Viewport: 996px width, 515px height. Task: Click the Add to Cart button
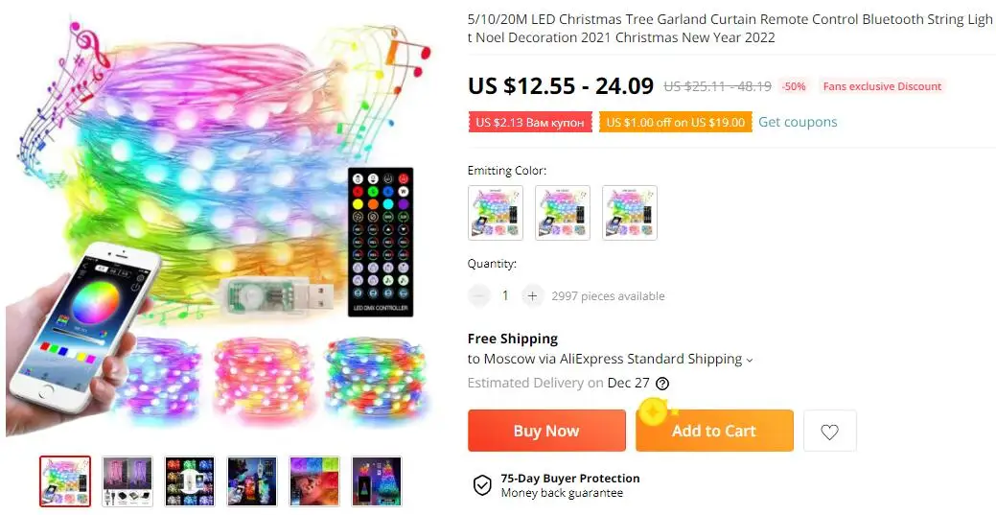[714, 431]
